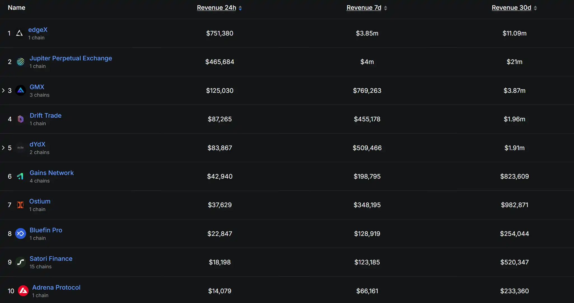Click the Drift Trade logo icon

click(20, 119)
